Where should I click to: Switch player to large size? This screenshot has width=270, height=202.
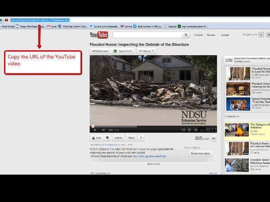coord(208,130)
